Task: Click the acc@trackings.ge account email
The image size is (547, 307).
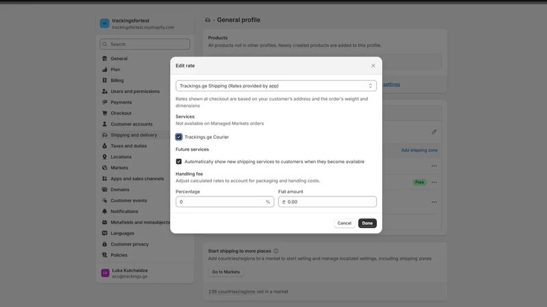Action: click(x=130, y=276)
